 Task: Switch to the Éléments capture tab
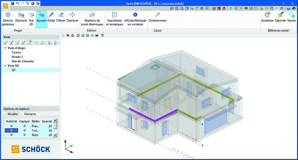pyautogui.click(x=30, y=114)
